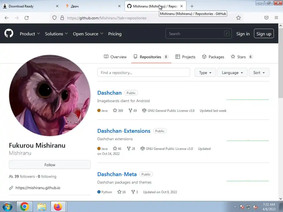283x212 pixels.
Task: Click the fork count 49 on Dashchan
Action: (x=133, y=110)
